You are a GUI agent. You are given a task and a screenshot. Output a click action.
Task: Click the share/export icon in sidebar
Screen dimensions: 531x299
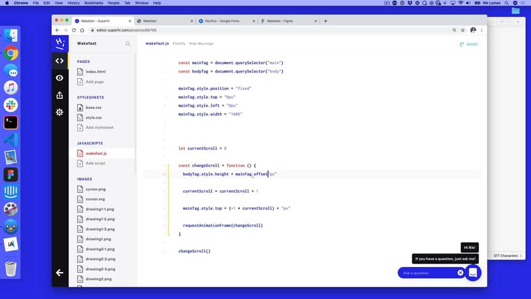pos(60,95)
